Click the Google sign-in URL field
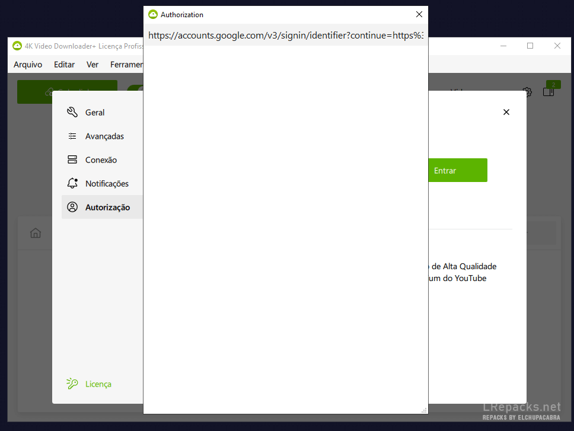Screen dimensions: 574x431 [285, 36]
